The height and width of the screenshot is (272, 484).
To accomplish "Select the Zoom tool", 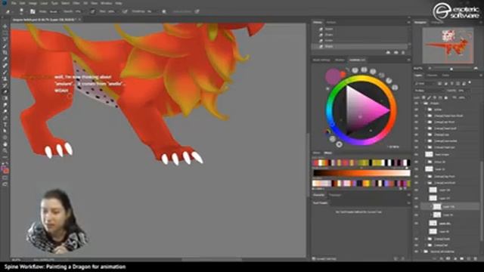I will pos(5,151).
